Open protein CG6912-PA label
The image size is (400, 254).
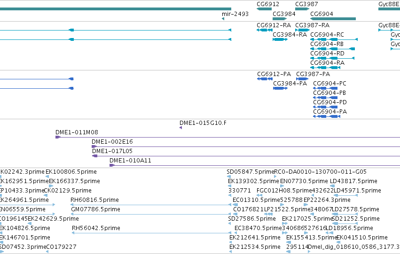click(274, 74)
